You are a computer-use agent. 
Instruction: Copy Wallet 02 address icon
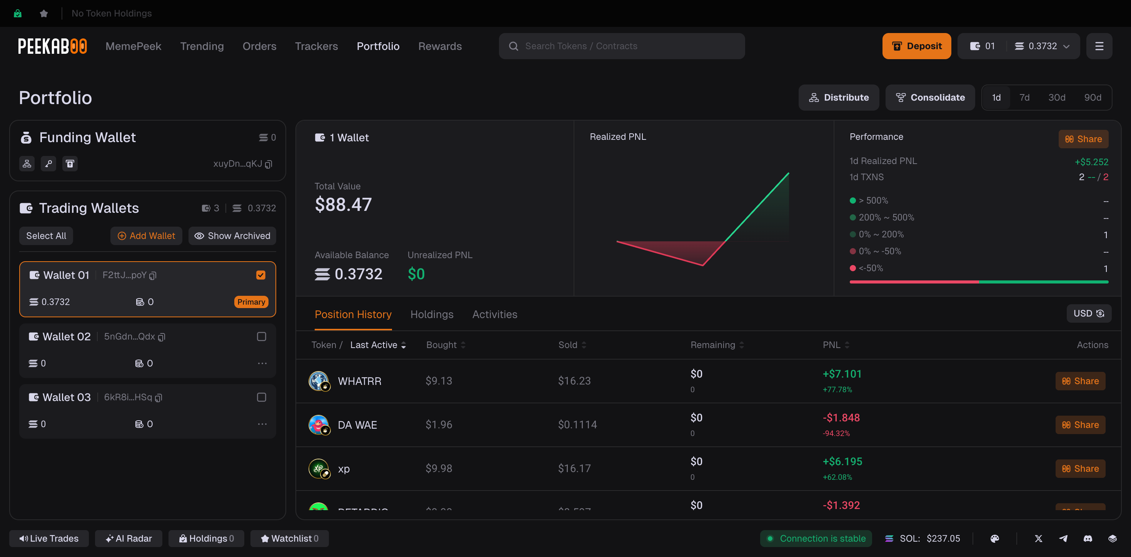pos(162,337)
